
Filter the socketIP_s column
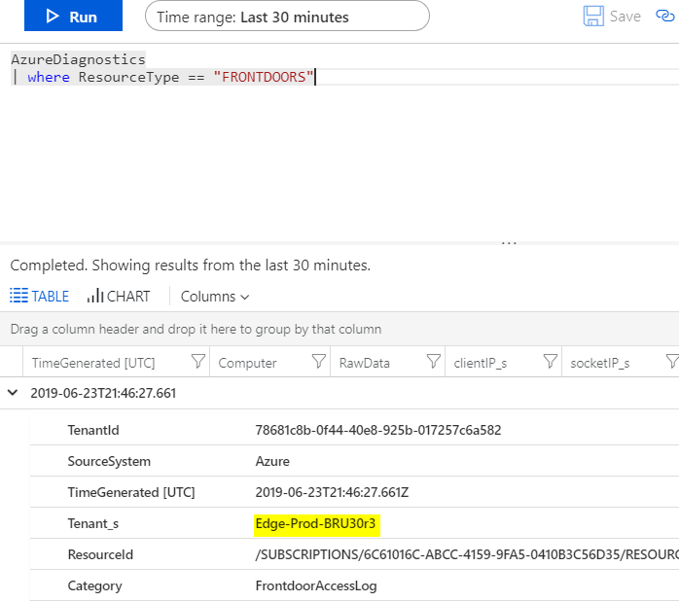click(x=671, y=363)
